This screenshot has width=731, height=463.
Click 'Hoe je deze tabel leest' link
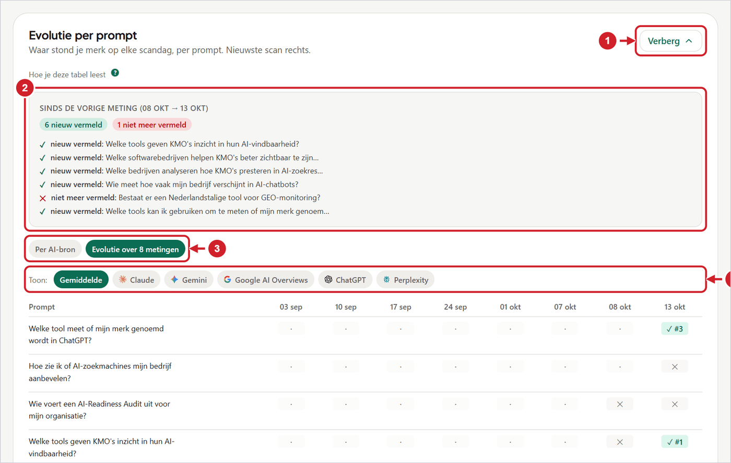point(67,75)
